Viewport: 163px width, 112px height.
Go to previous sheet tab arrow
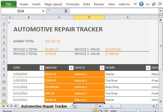pyautogui.click(x=8, y=106)
